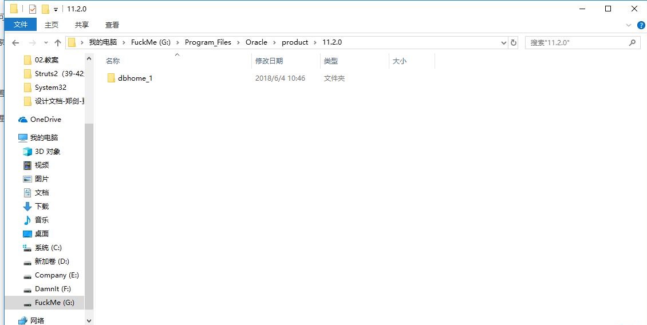The height and width of the screenshot is (325, 647).
Task: Expand the ribbon with the chevron
Action: 628,25
